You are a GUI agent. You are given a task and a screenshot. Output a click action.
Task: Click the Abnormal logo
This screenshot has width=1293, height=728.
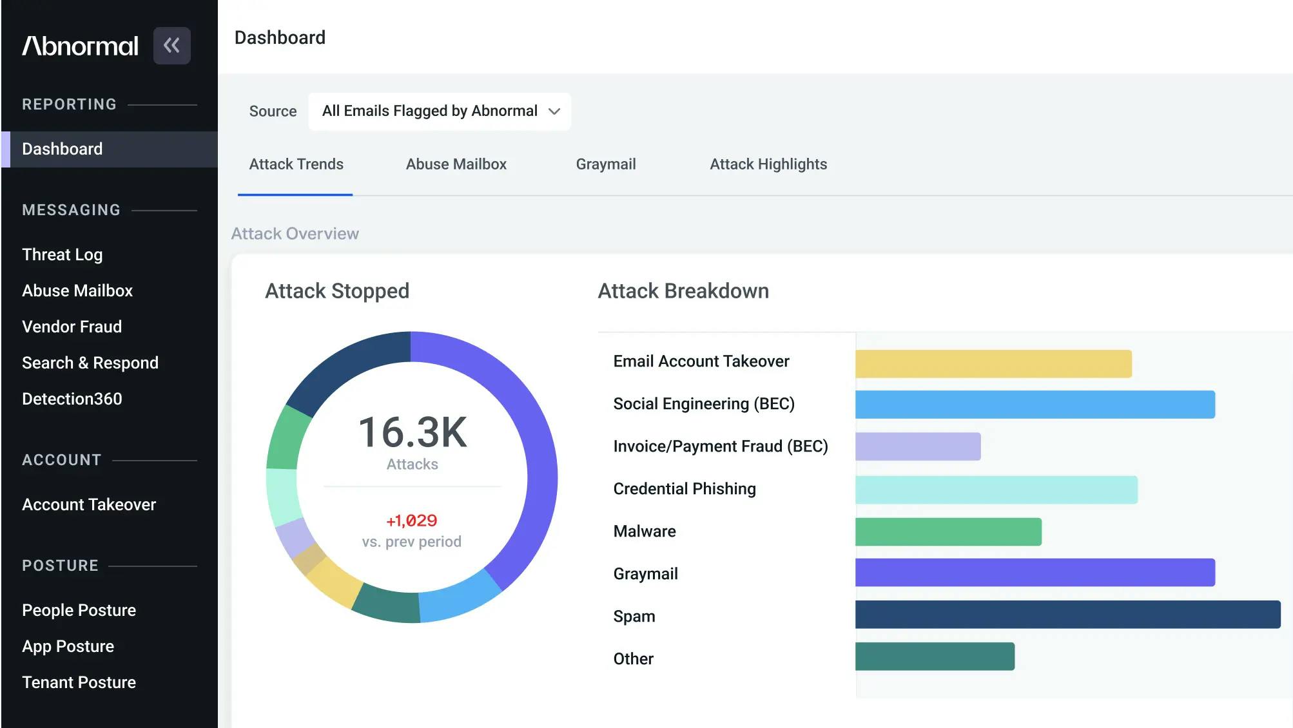click(80, 46)
